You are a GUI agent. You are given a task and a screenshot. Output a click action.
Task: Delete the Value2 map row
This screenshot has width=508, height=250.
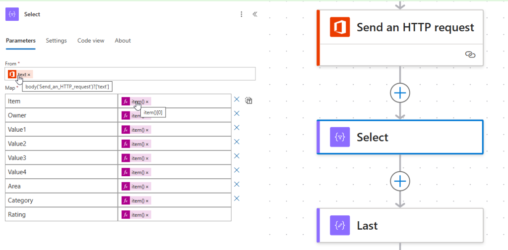click(x=237, y=142)
